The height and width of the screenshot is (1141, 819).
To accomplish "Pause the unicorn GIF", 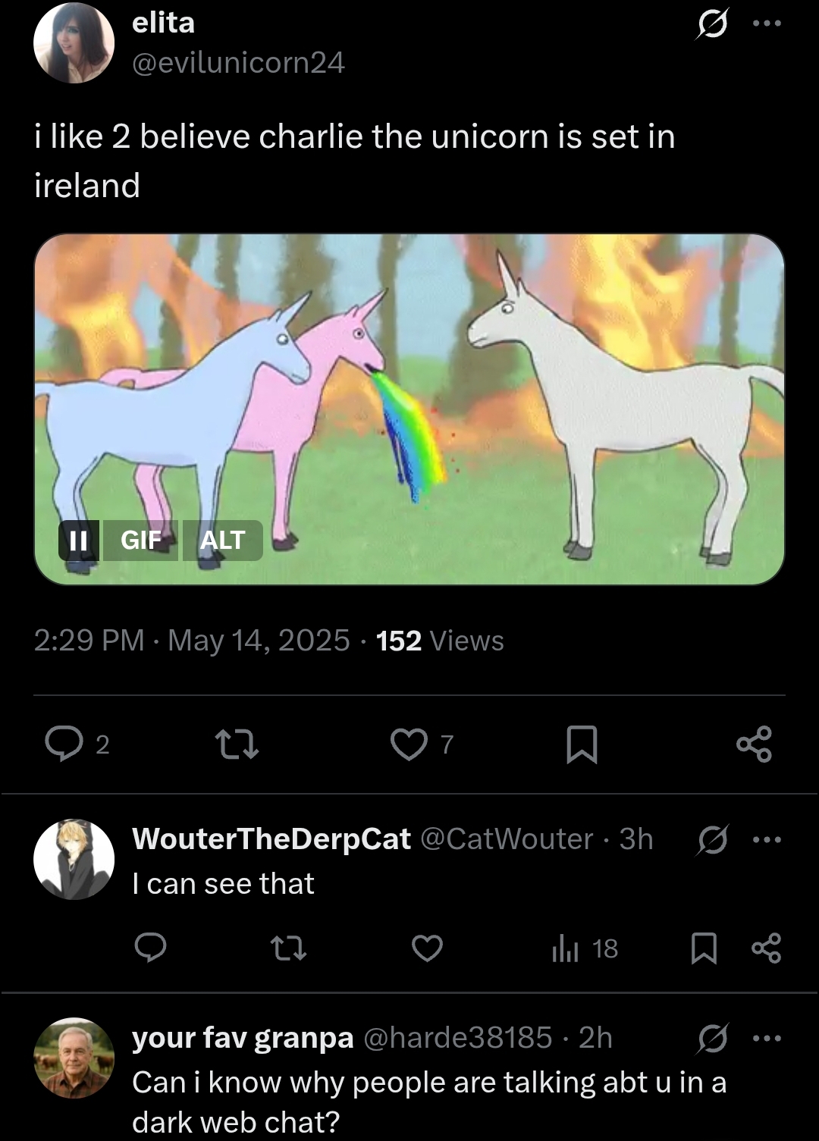I will tap(78, 540).
